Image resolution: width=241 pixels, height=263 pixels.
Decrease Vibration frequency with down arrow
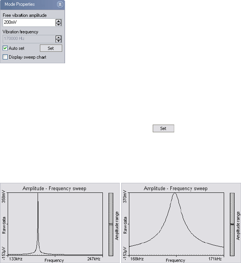tap(58, 41)
